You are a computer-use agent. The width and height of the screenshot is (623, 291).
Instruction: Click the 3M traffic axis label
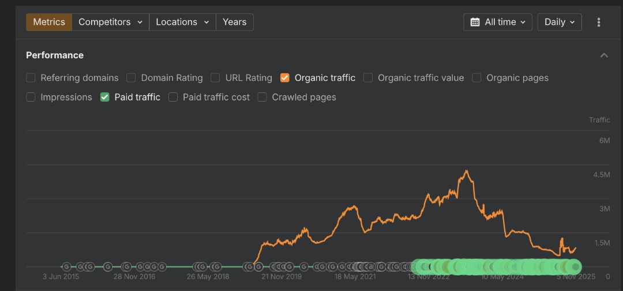[x=605, y=208]
